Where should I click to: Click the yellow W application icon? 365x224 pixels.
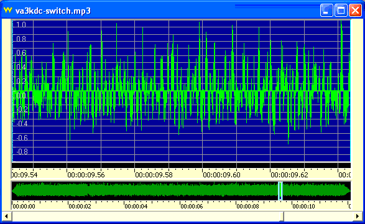coord(8,10)
